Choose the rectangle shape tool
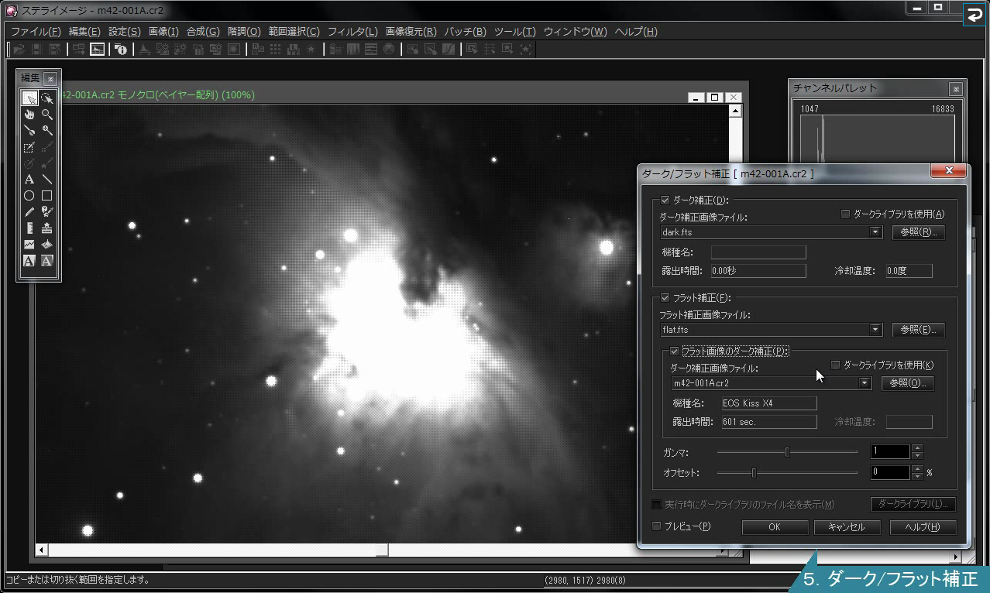The height and width of the screenshot is (593, 990). click(47, 196)
